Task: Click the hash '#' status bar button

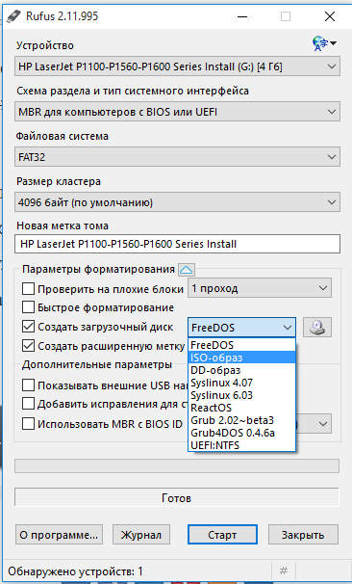Action: (x=284, y=571)
